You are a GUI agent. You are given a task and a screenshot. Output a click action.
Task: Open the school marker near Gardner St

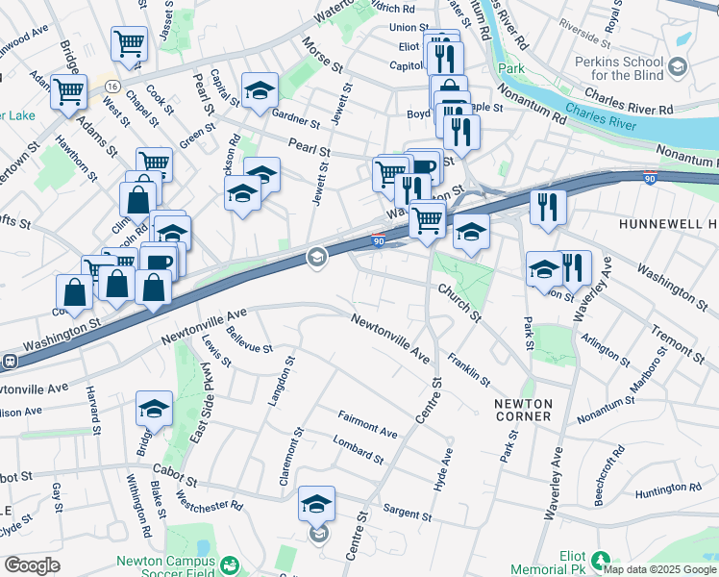260,90
